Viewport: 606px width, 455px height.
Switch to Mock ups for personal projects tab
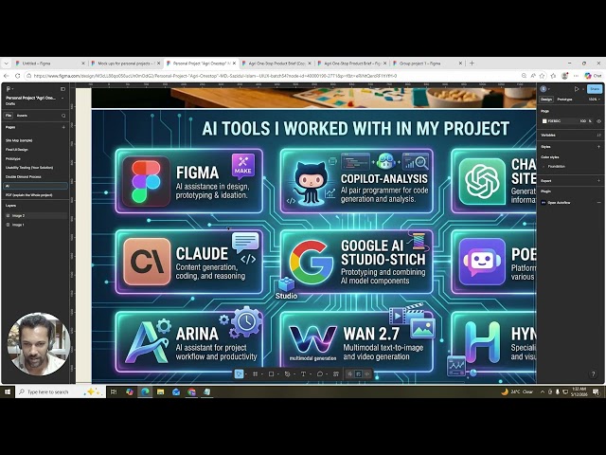(x=126, y=64)
